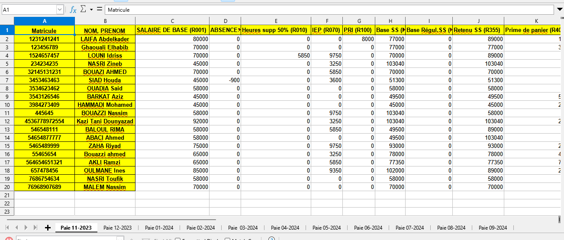Screen dimensions: 564x240
Task: Open the Function Wizard fx icon
Action: [73, 10]
